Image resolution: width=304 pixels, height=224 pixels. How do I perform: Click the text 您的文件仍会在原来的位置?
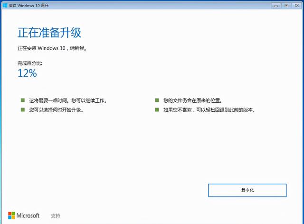192,100
